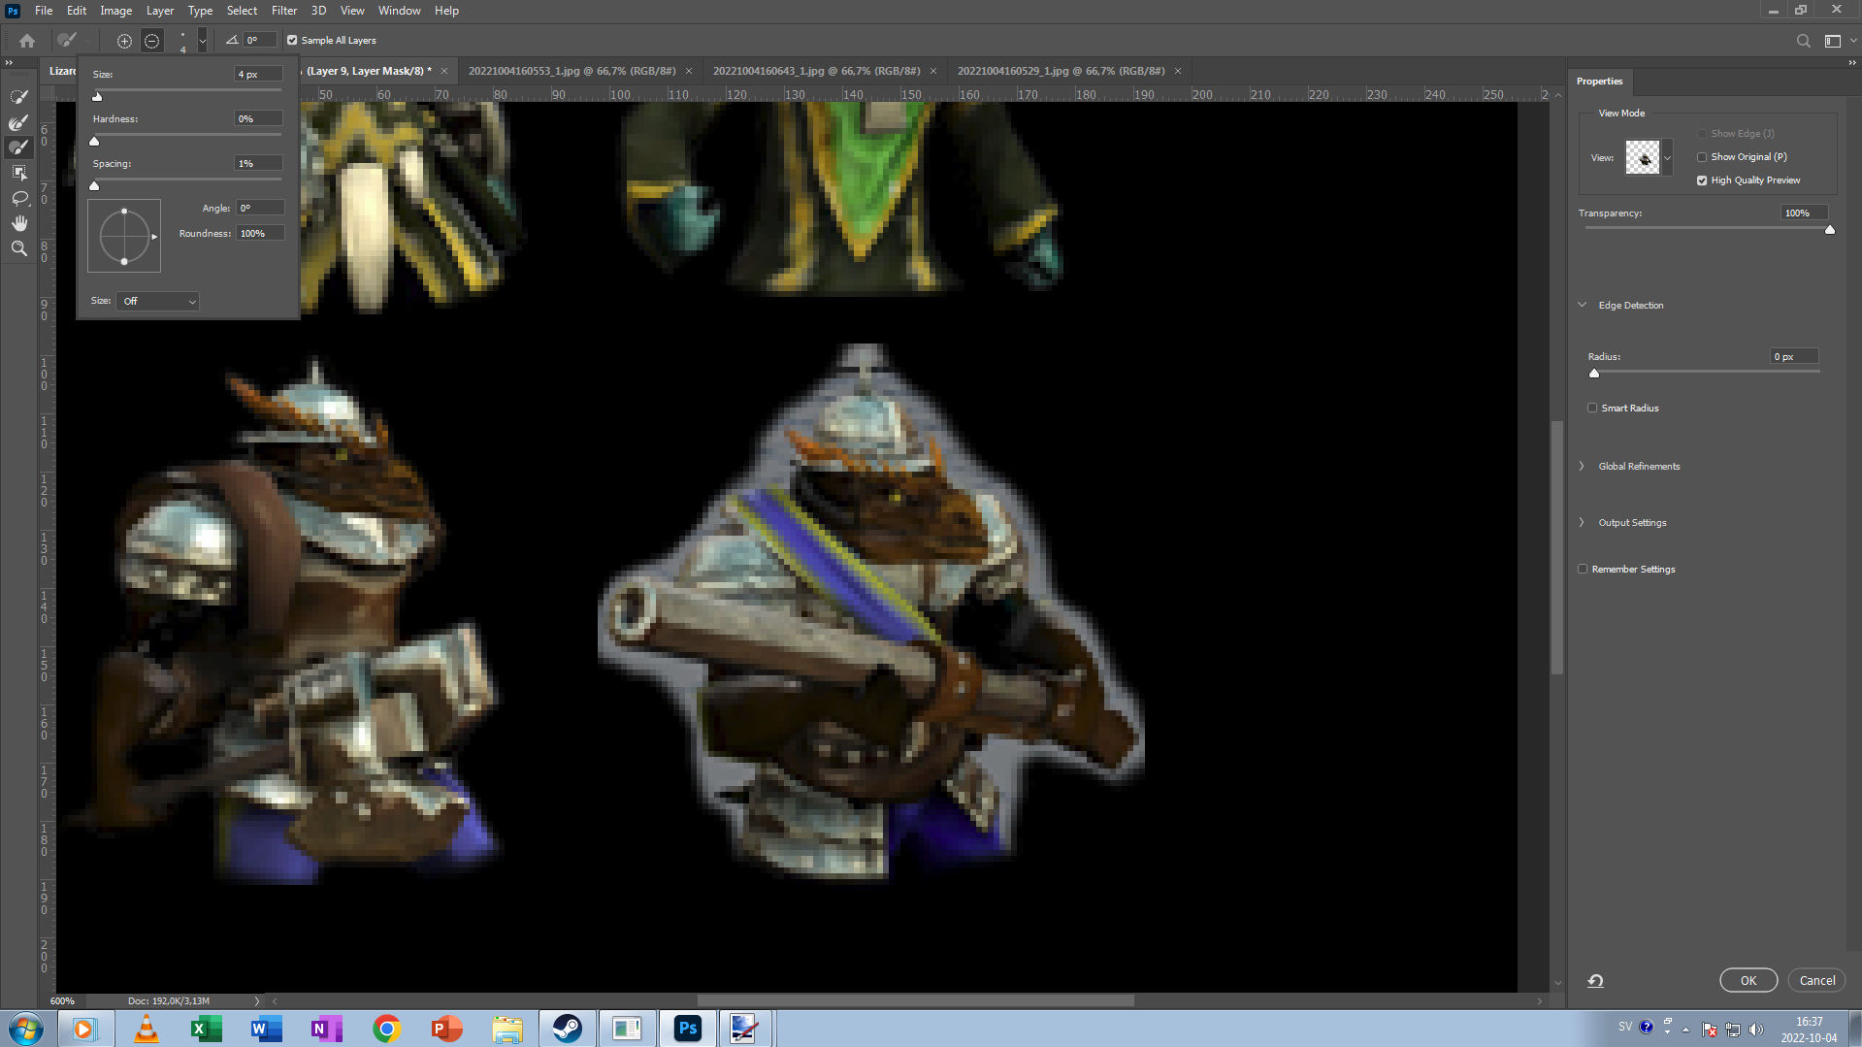Viewport: 1862px width, 1047px height.
Task: Click the Transparency percentage field
Action: tap(1804, 213)
